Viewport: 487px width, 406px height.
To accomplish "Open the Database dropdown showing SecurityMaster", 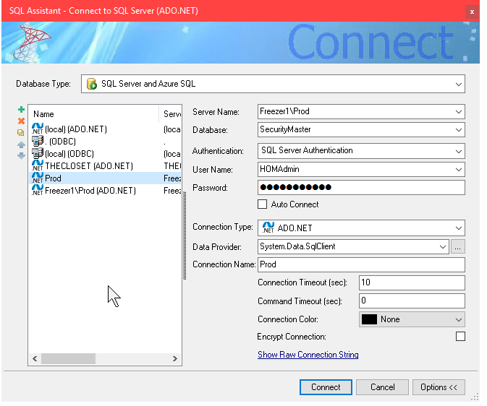I will click(459, 129).
